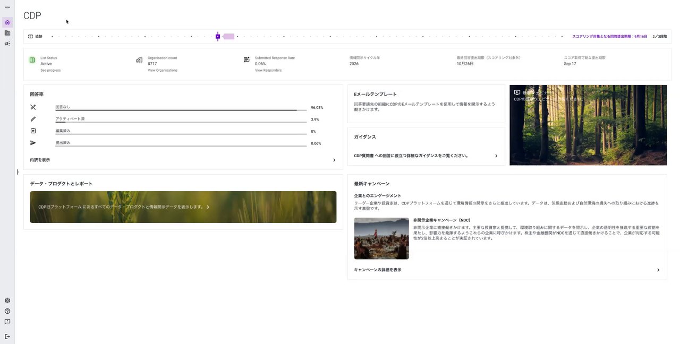Click the 回答なし progress bar
The width and height of the screenshot is (680, 344).
(x=181, y=110)
